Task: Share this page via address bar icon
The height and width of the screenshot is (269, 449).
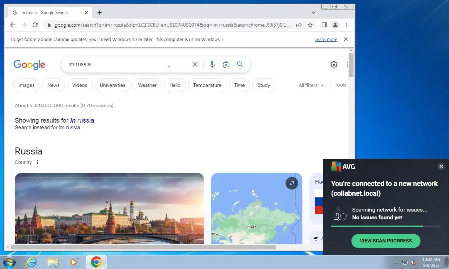Action: coord(299,25)
